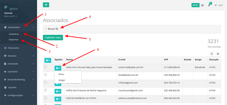Screen dimensions: 227x105
Task: Open the envelope messages icon
Action: click(202, 5)
